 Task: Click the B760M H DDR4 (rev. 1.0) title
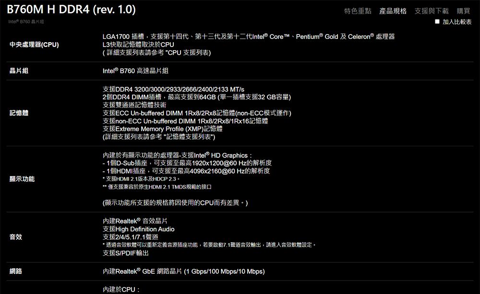point(71,10)
